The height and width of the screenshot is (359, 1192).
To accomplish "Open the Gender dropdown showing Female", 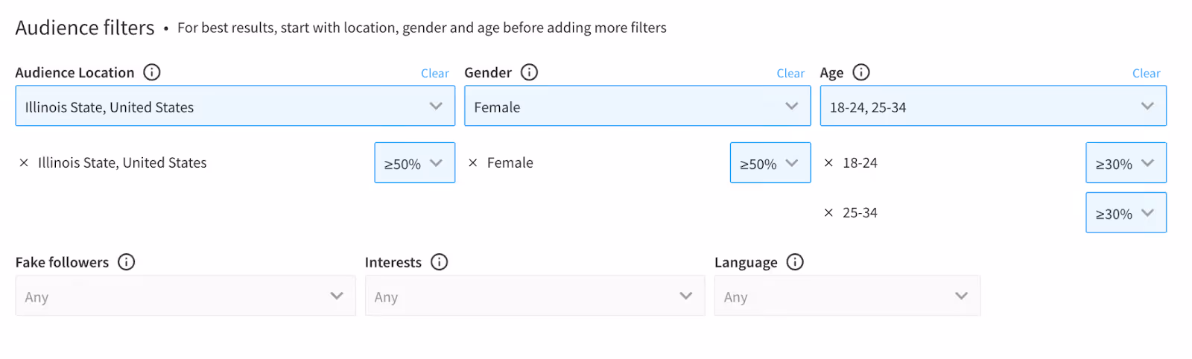I will coord(637,107).
